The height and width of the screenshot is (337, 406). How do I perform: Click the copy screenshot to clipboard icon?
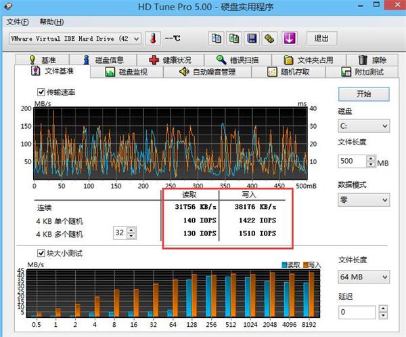pos(234,39)
